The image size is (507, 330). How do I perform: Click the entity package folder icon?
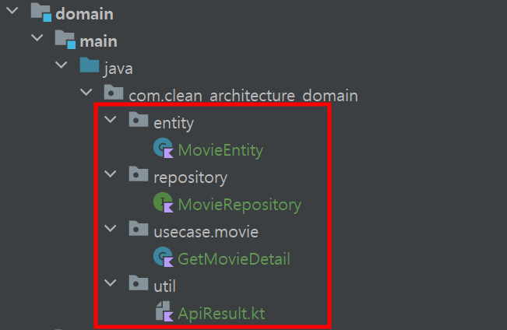tap(139, 120)
